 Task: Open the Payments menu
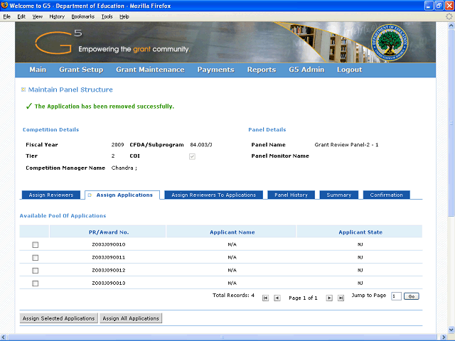(215, 70)
